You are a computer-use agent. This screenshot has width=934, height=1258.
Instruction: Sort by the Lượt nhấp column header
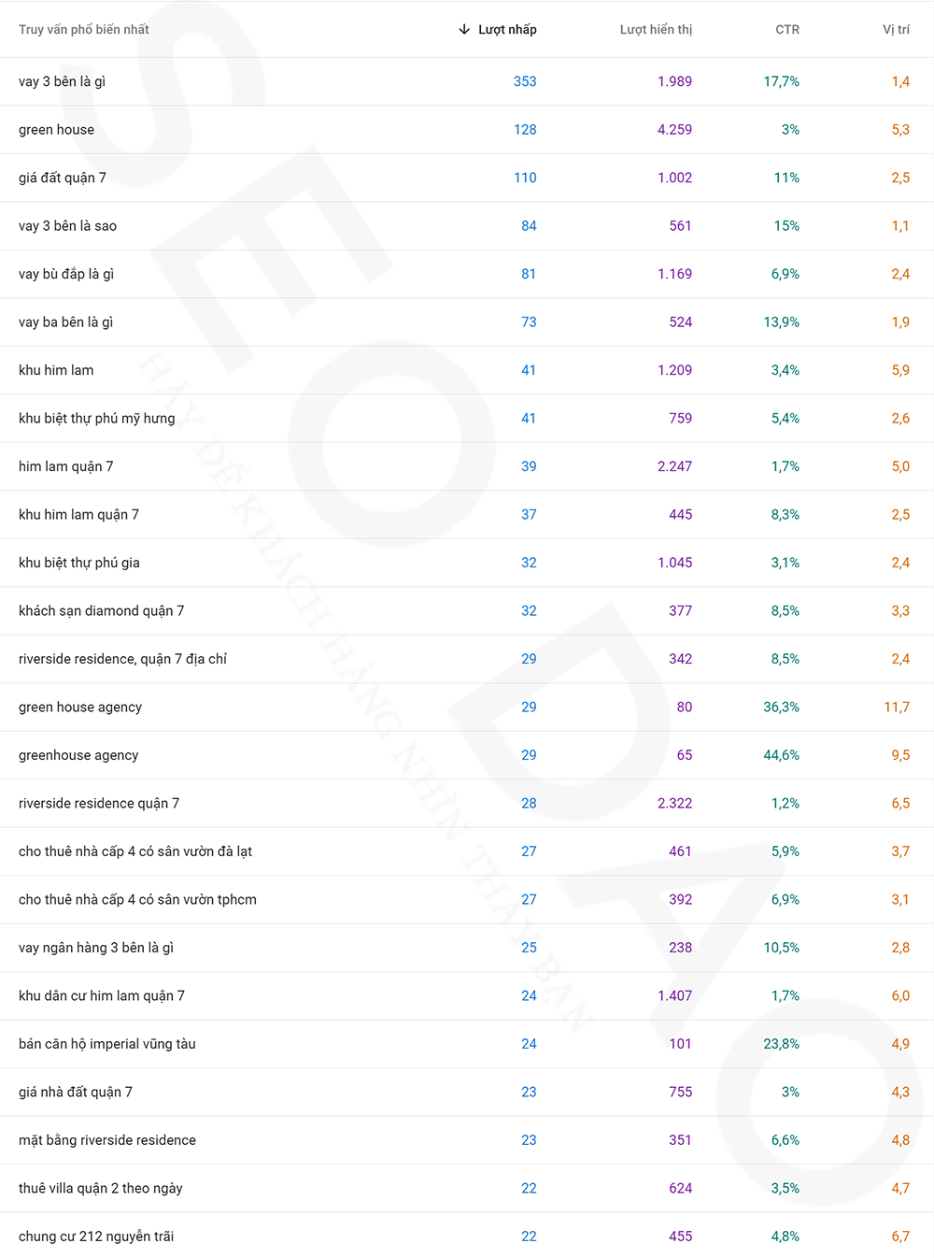tap(507, 30)
